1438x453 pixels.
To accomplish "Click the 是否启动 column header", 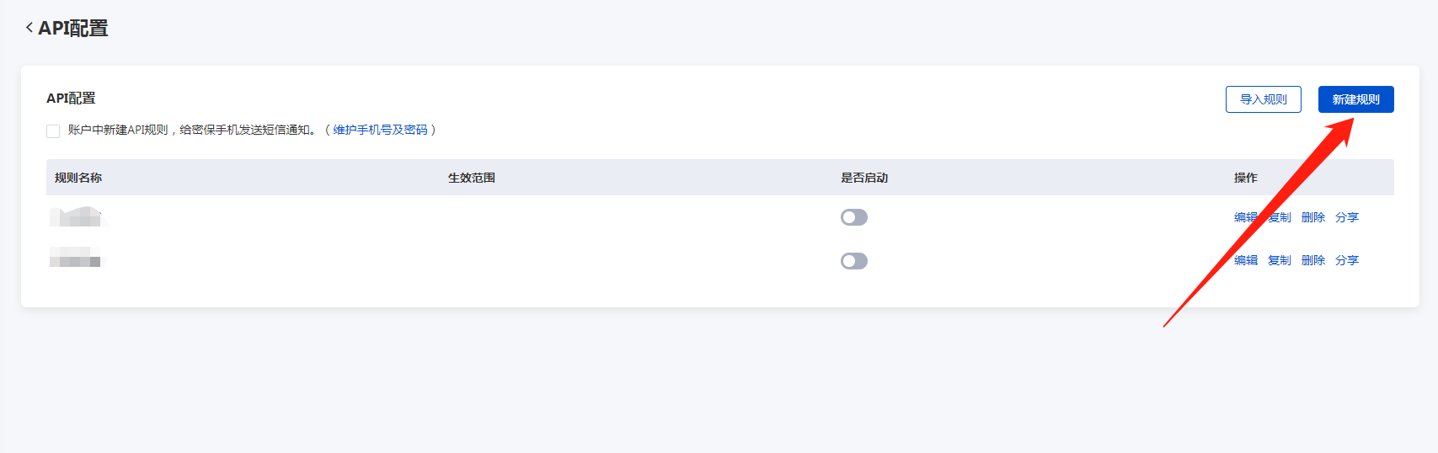I will pos(863,178).
